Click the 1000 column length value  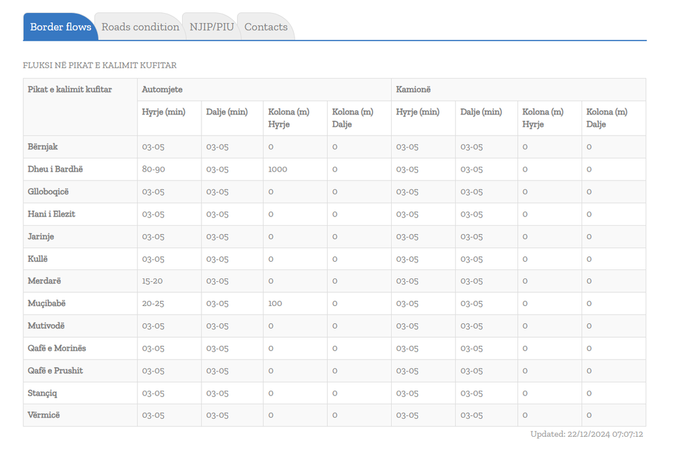click(277, 169)
